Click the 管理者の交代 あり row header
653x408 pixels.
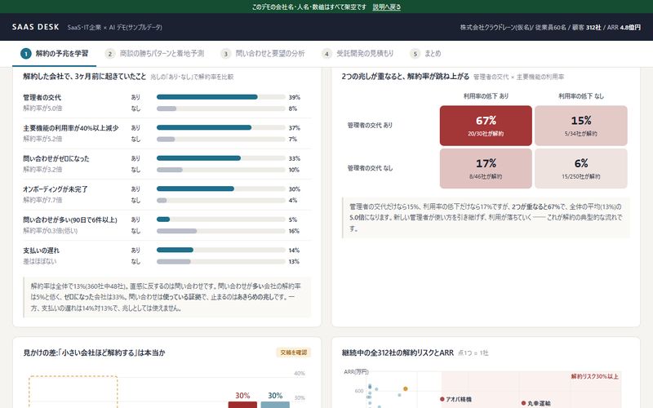pos(370,126)
